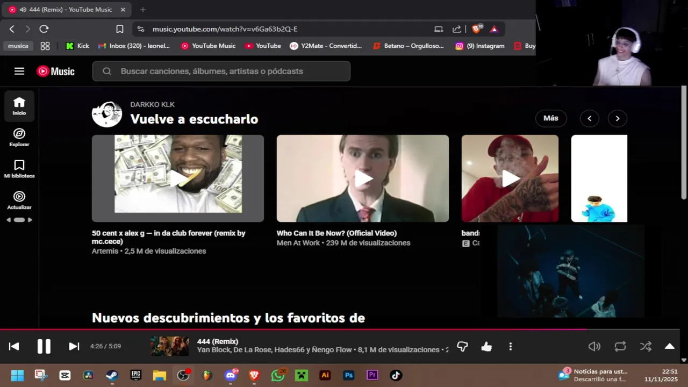Click the address bar URL
The width and height of the screenshot is (688, 387).
coord(225,29)
